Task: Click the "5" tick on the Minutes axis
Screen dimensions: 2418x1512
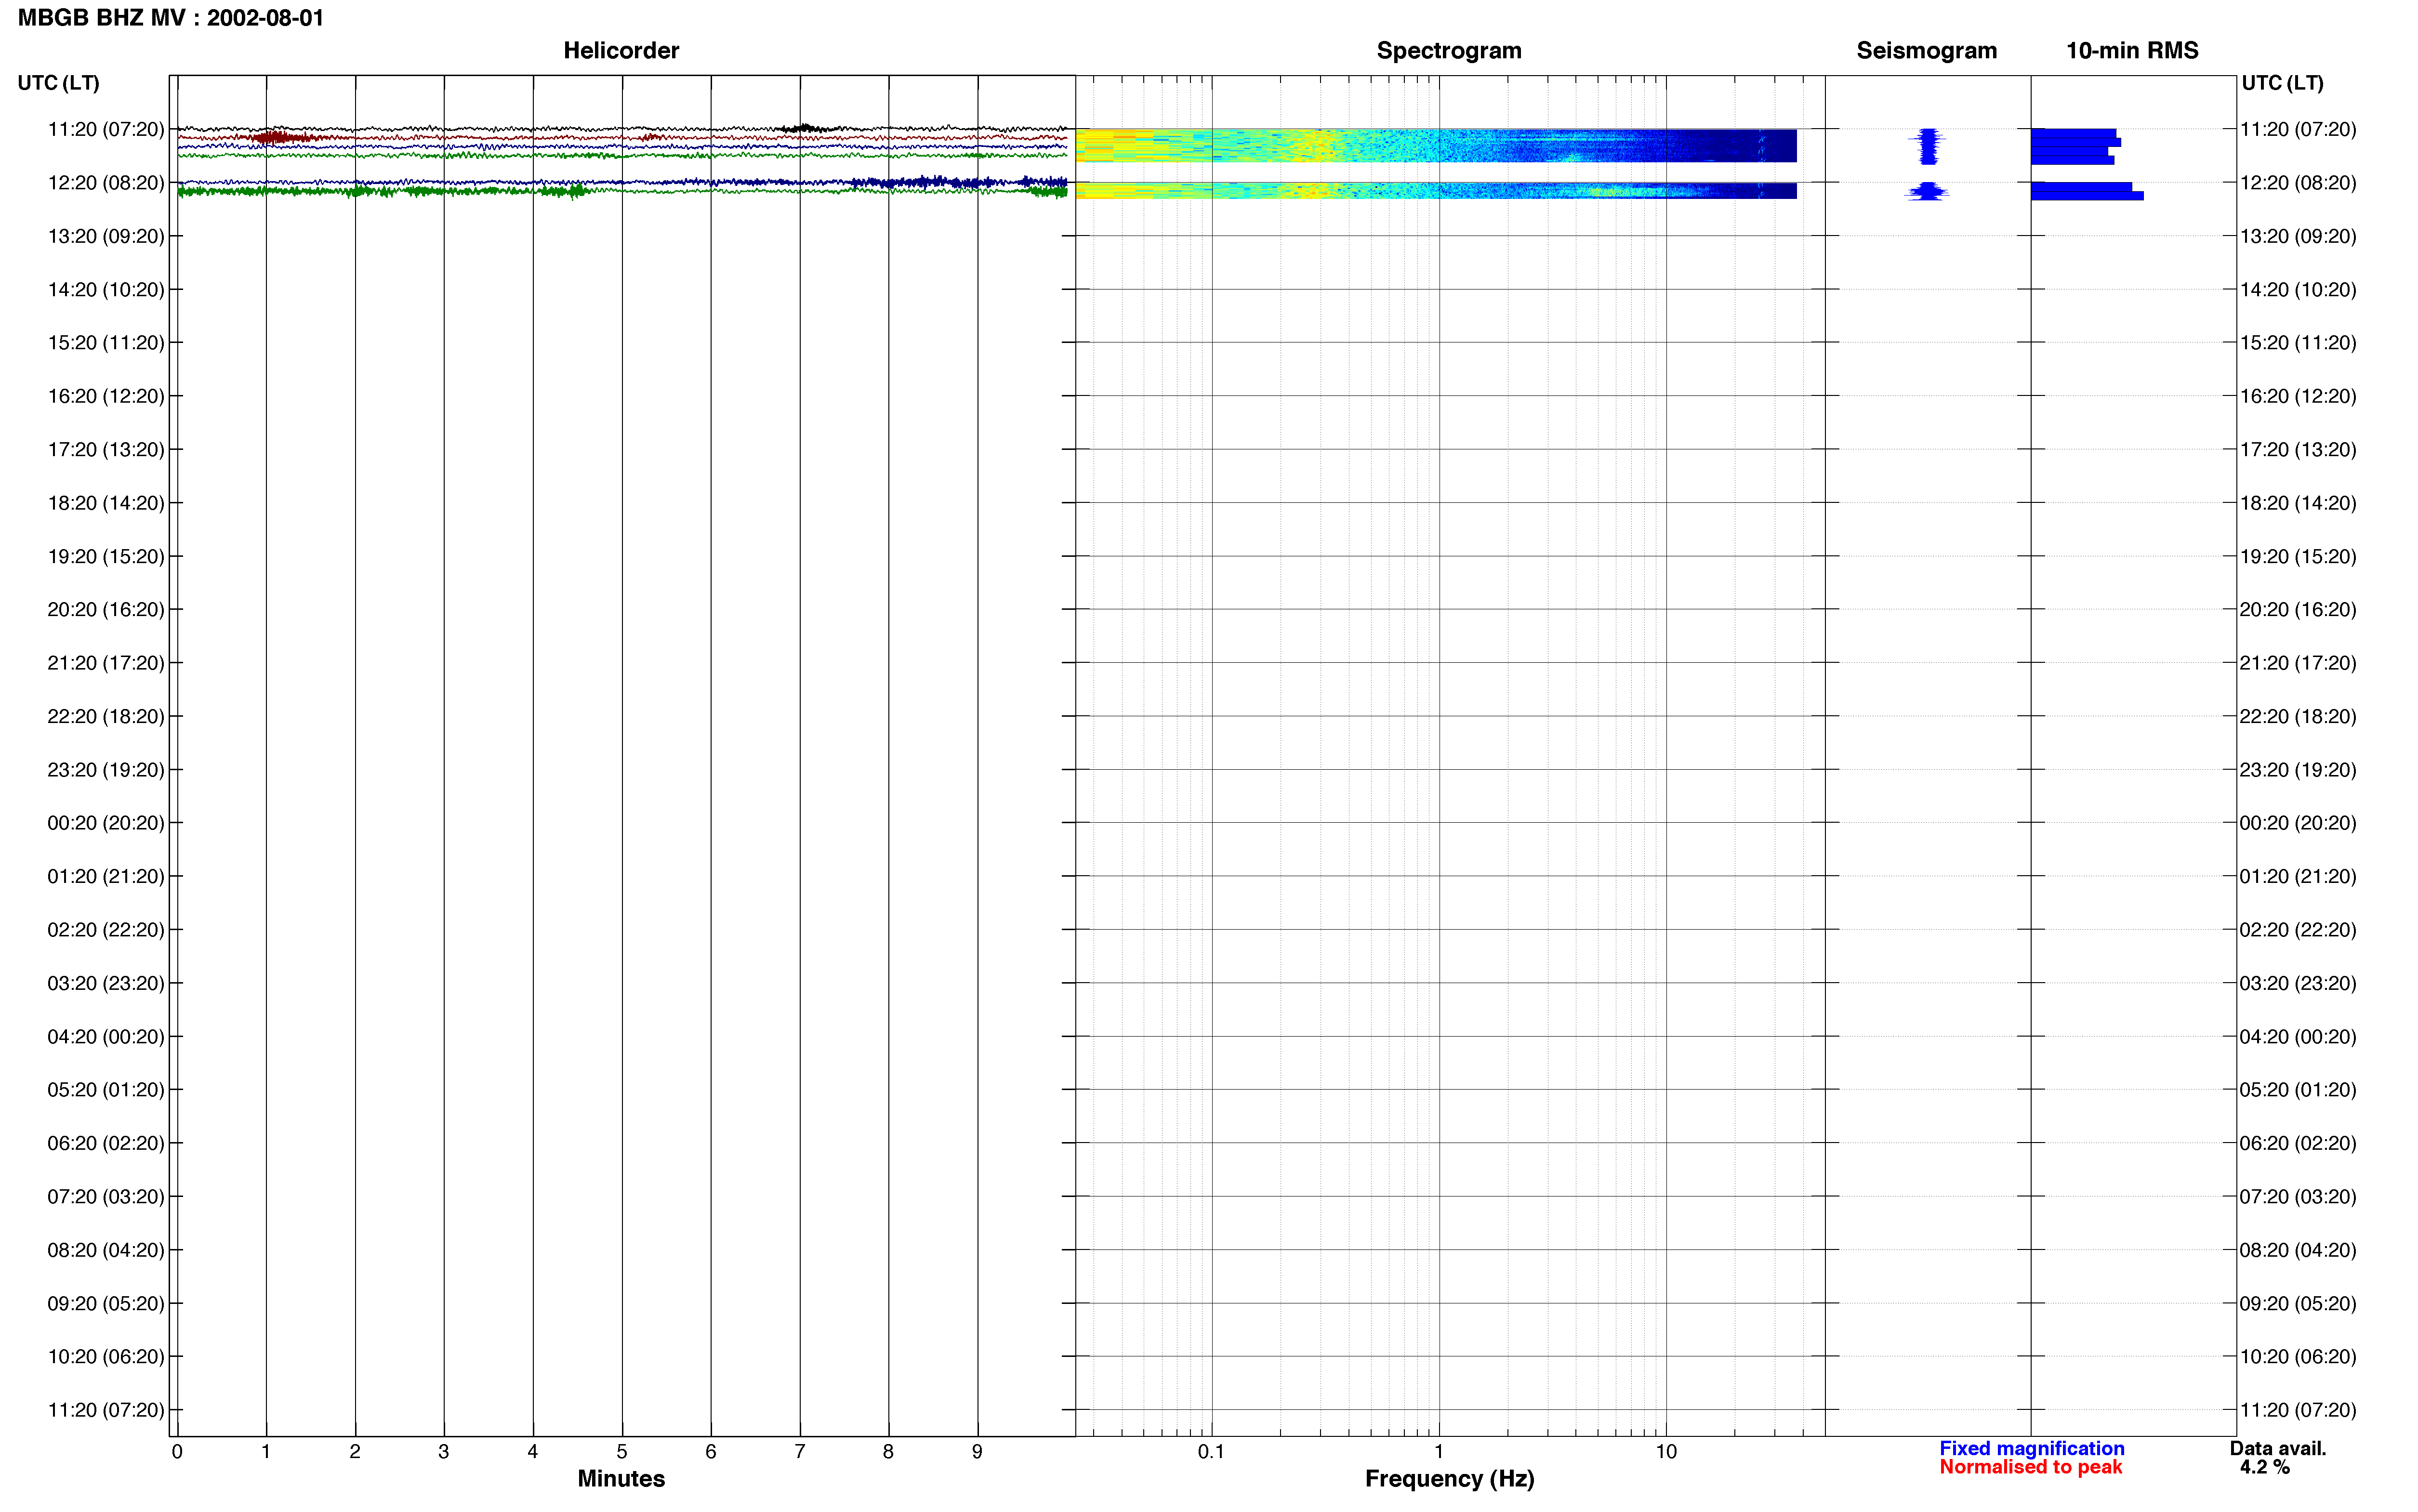Action: [622, 1451]
